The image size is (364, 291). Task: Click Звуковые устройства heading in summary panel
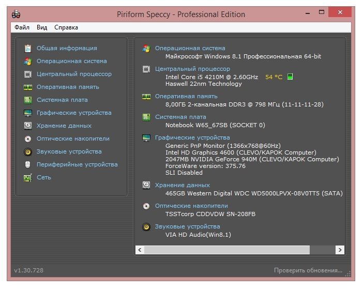click(188, 227)
